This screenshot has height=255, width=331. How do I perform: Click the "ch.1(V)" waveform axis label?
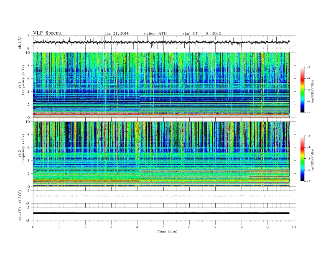tap(20, 42)
